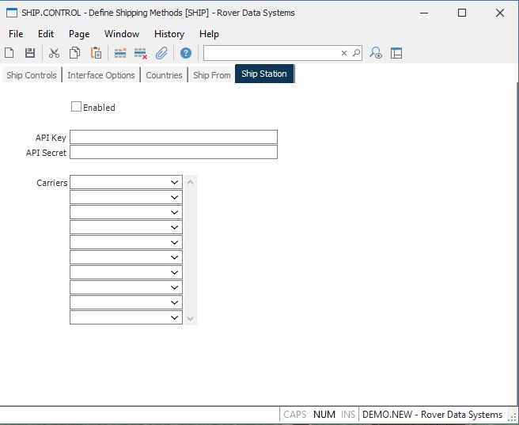Click the API Key input field
The image size is (519, 425).
pos(173,137)
